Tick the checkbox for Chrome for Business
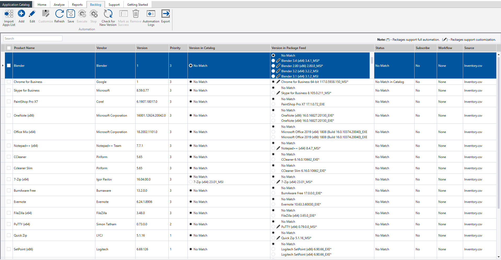 (9, 82)
